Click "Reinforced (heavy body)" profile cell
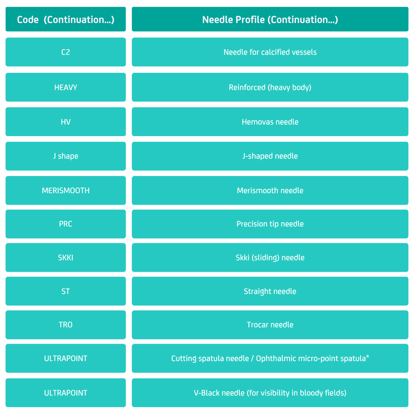The width and height of the screenshot is (414, 414). point(270,87)
